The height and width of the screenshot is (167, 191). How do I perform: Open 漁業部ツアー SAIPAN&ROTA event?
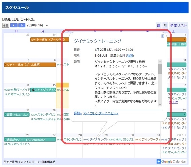point(30,140)
